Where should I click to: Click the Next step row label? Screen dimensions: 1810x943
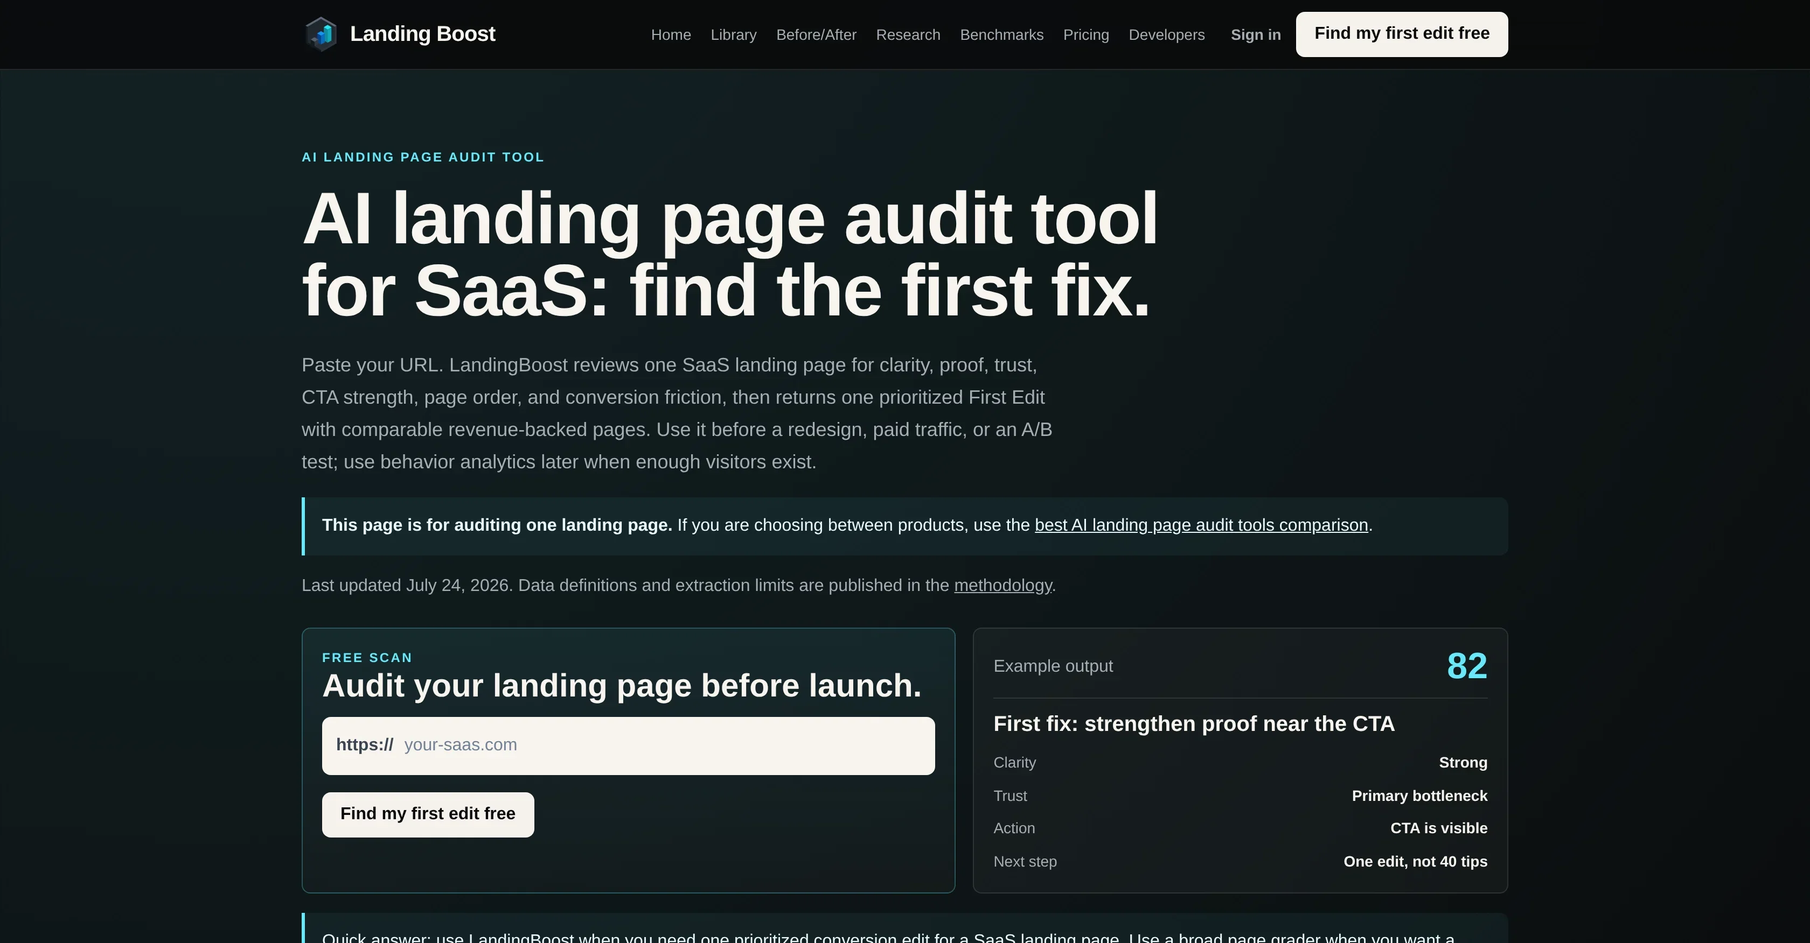[1025, 862]
